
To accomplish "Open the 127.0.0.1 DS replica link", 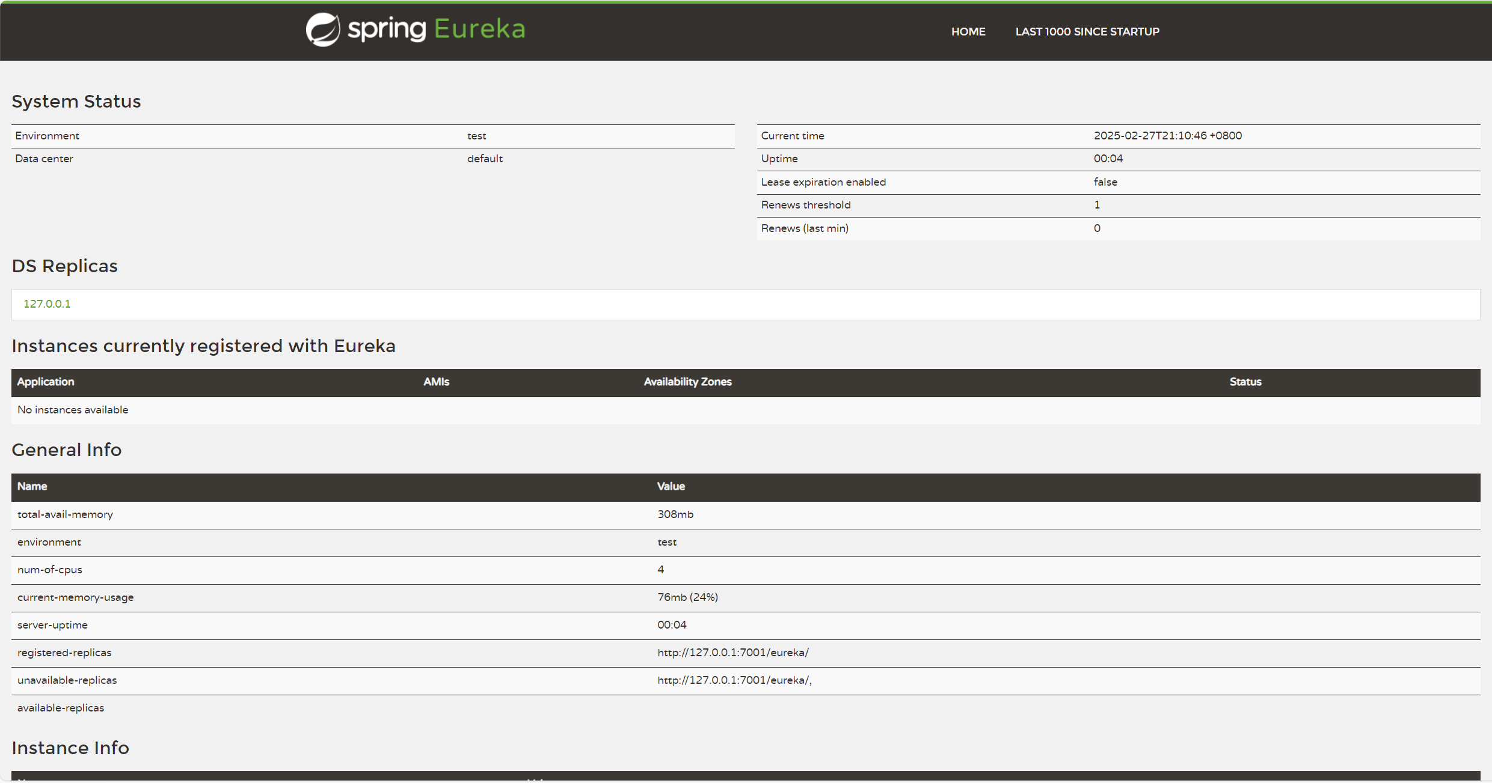I will (47, 304).
